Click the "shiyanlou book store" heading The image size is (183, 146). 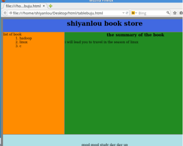point(105,24)
